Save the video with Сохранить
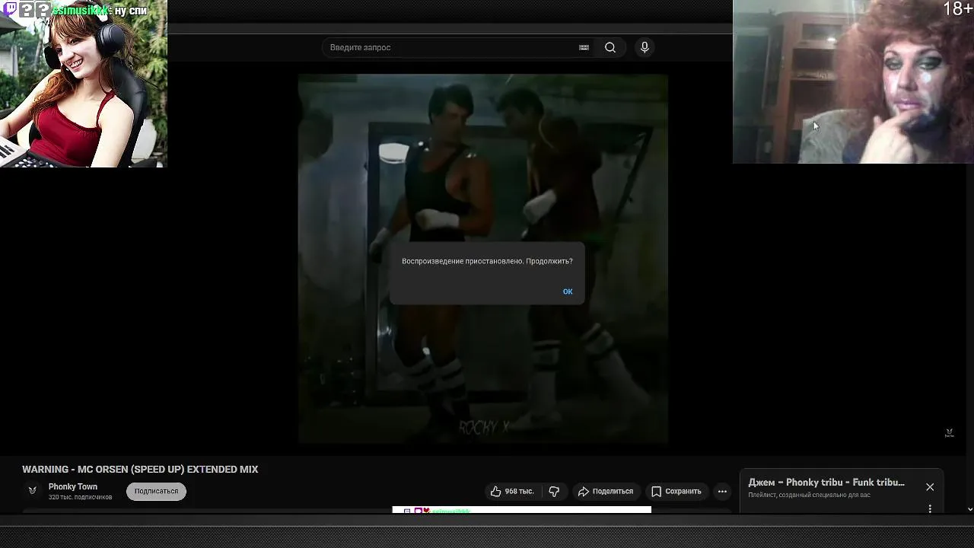 click(676, 492)
